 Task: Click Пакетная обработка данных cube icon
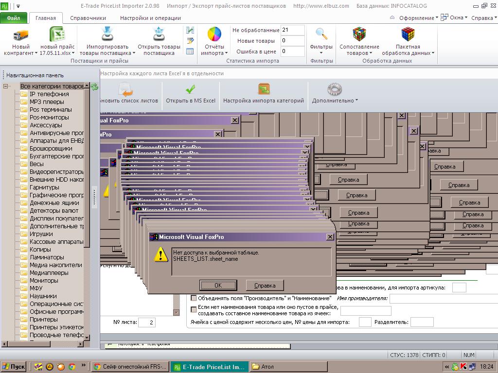(408, 34)
